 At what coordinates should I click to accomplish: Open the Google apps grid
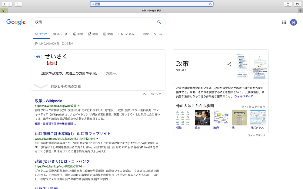coord(284,22)
